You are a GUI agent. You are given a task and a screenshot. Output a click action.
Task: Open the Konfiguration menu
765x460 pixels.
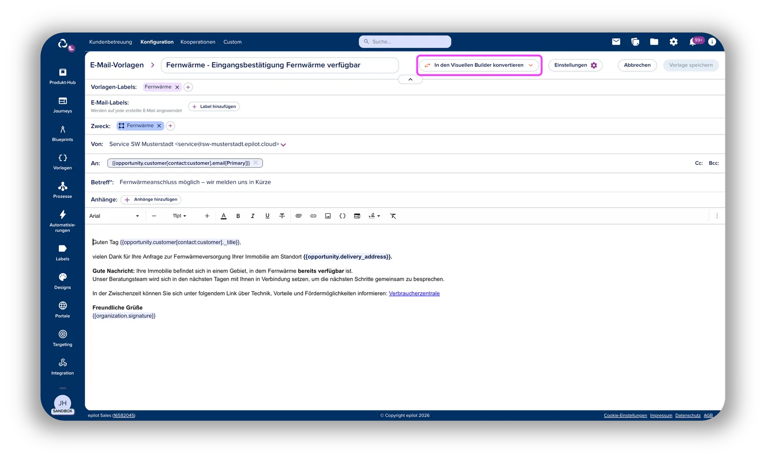coord(157,42)
